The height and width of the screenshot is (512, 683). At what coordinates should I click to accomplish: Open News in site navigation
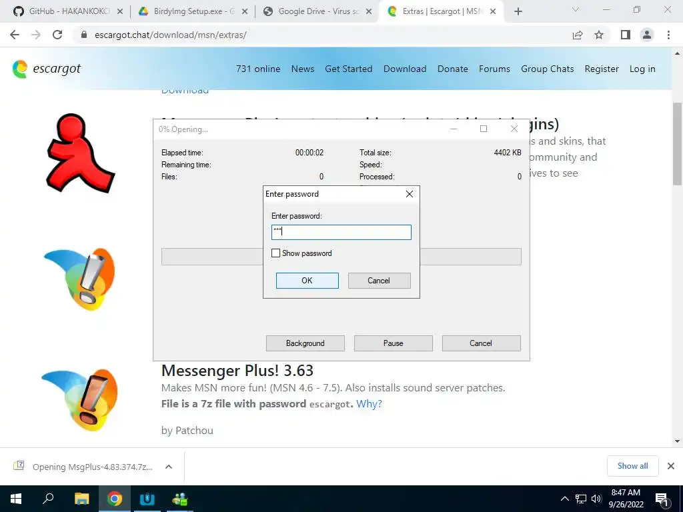click(x=303, y=69)
